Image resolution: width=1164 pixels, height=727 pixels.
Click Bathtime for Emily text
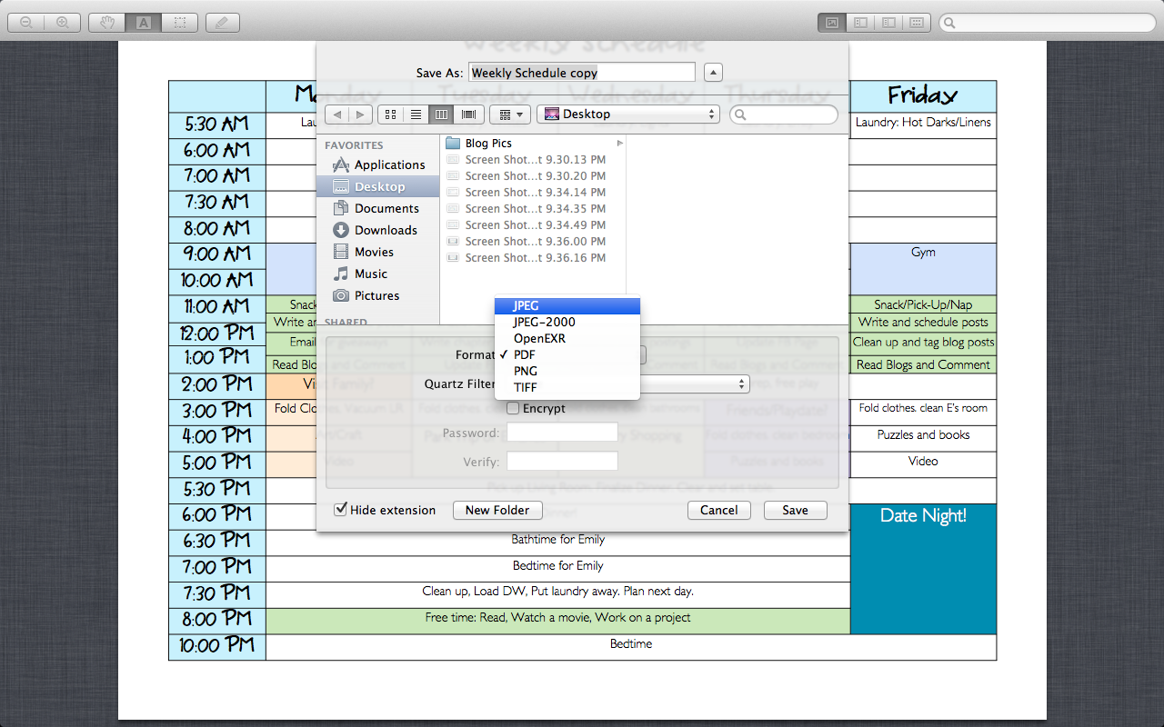tap(558, 539)
